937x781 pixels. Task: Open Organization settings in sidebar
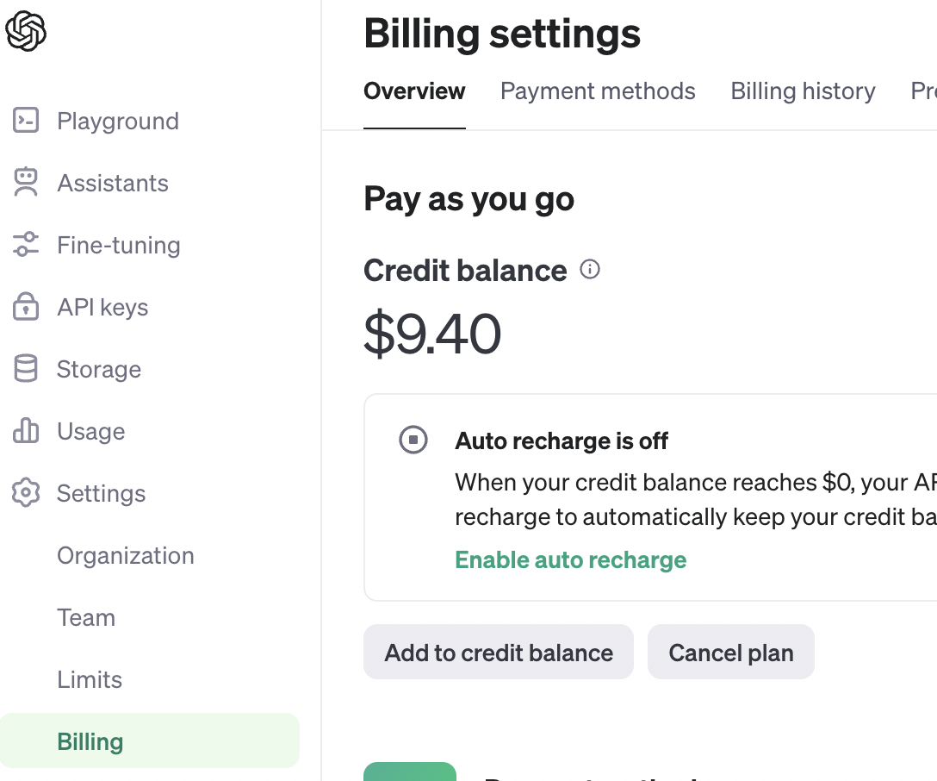point(126,555)
